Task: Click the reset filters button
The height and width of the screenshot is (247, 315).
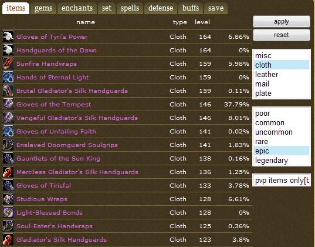Action: pos(282,35)
